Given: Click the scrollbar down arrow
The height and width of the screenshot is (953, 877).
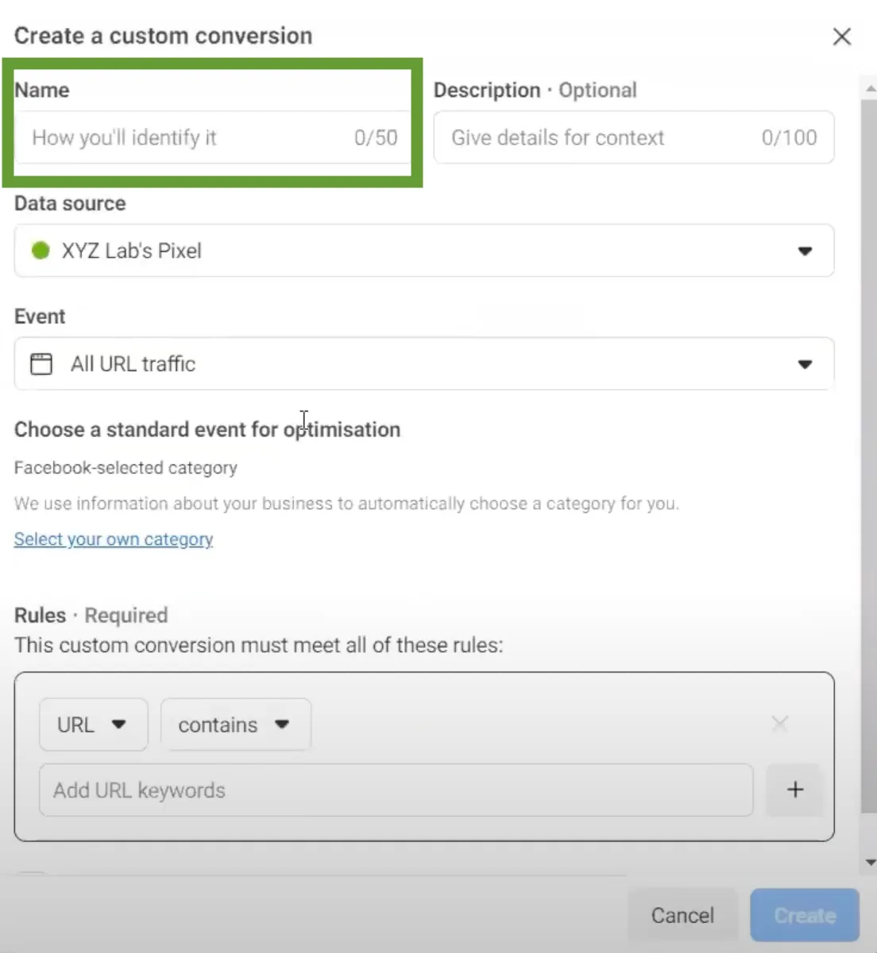Looking at the screenshot, I should (x=870, y=862).
